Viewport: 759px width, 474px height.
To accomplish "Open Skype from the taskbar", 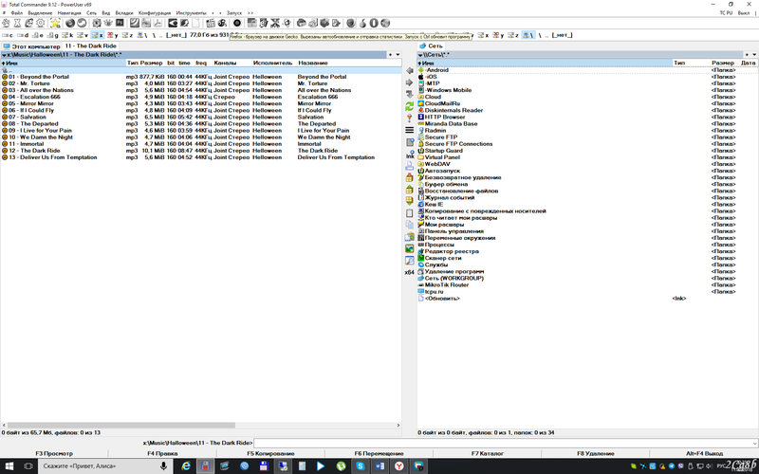I will (x=361, y=465).
